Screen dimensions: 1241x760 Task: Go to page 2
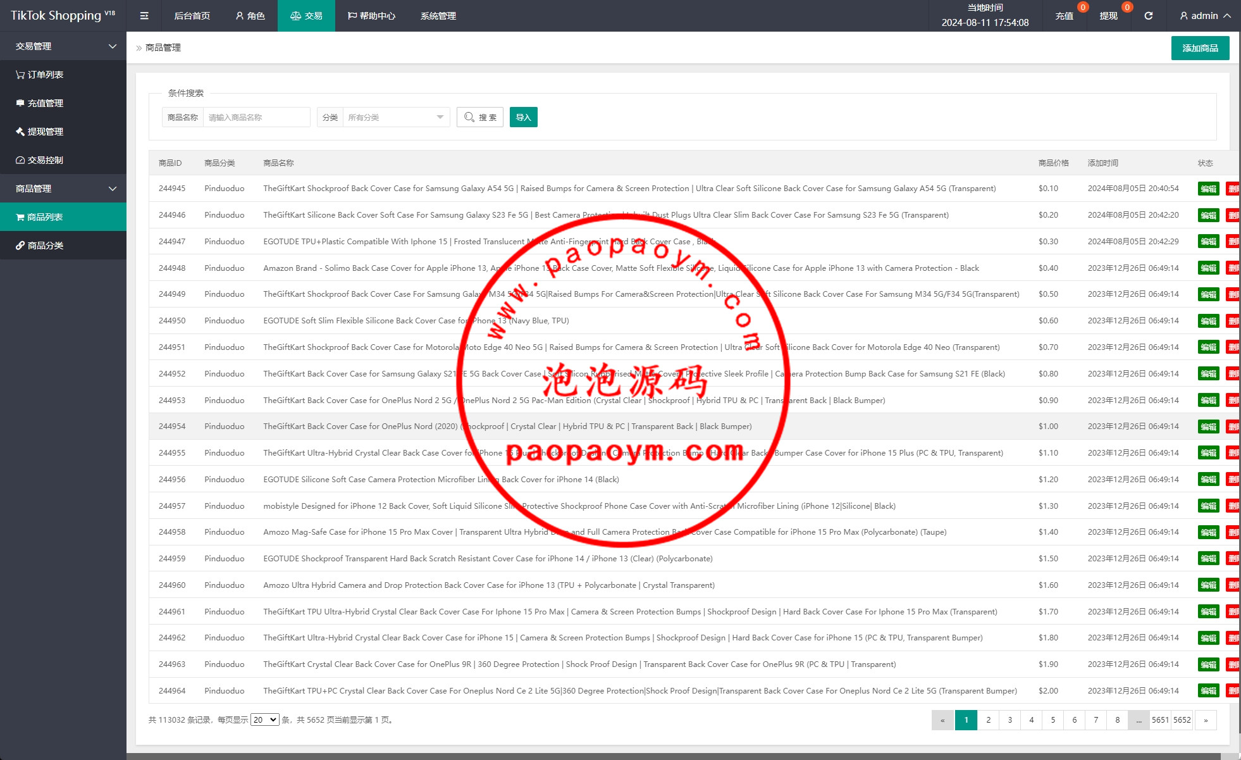(x=988, y=720)
